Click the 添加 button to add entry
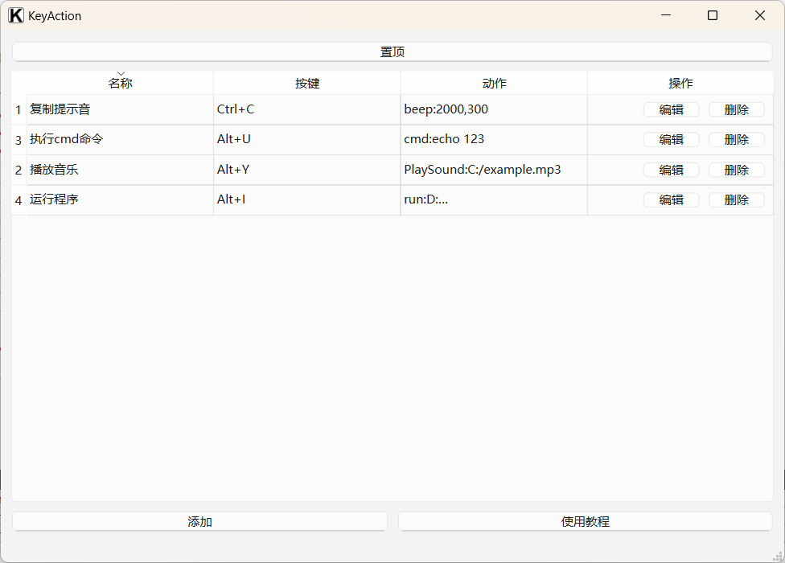 tap(199, 521)
